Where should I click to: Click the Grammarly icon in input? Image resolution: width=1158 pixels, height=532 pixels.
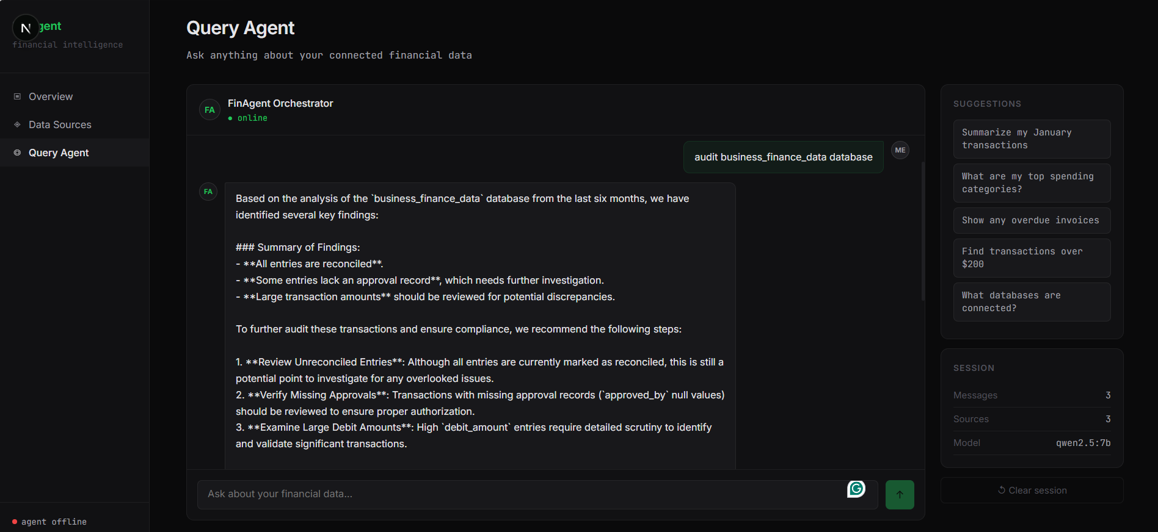click(x=856, y=489)
